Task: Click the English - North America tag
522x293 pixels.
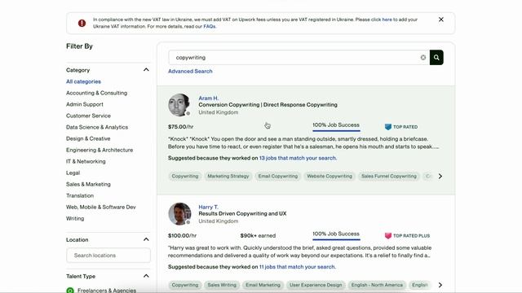Action: click(377, 285)
